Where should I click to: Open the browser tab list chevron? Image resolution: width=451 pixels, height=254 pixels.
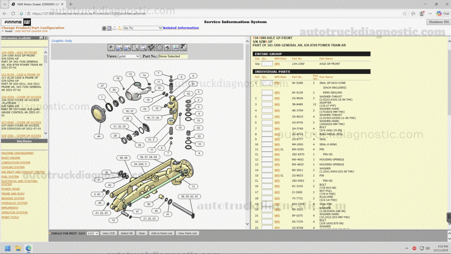click(4, 4)
